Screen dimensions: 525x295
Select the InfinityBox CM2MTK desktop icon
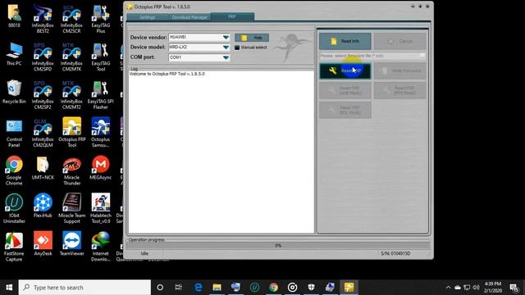click(x=71, y=57)
